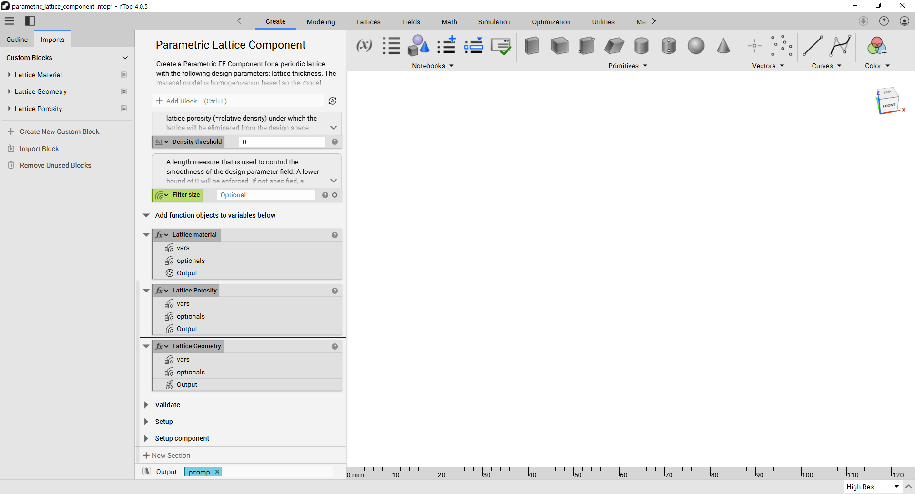Remove the pcomp output tag
Image resolution: width=915 pixels, height=494 pixels.
(217, 472)
